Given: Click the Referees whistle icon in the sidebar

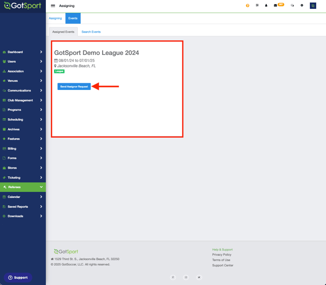Looking at the screenshot, I should click(x=5, y=187).
